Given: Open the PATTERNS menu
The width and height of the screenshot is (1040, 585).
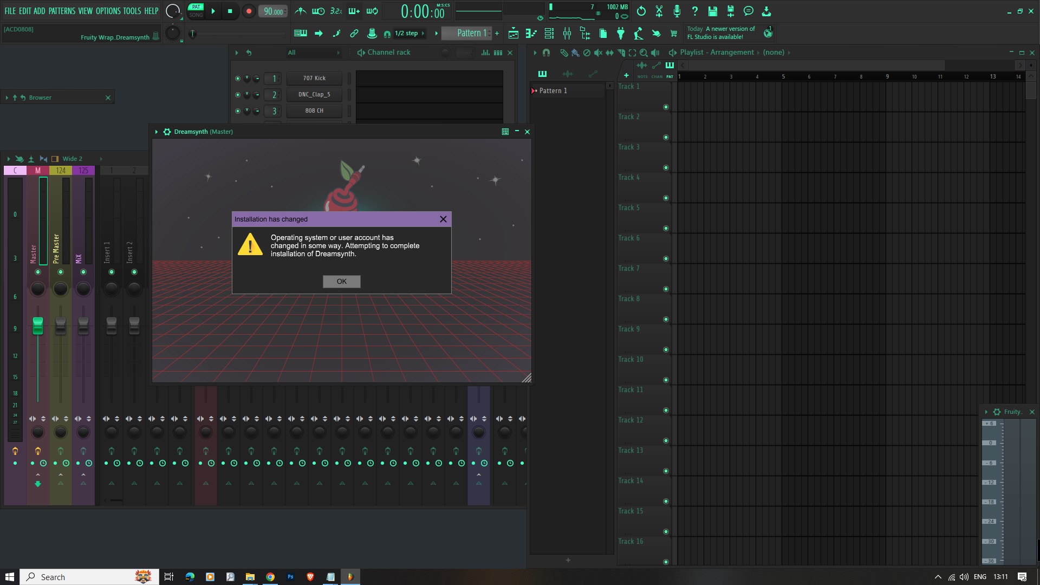Looking at the screenshot, I should pos(62,11).
